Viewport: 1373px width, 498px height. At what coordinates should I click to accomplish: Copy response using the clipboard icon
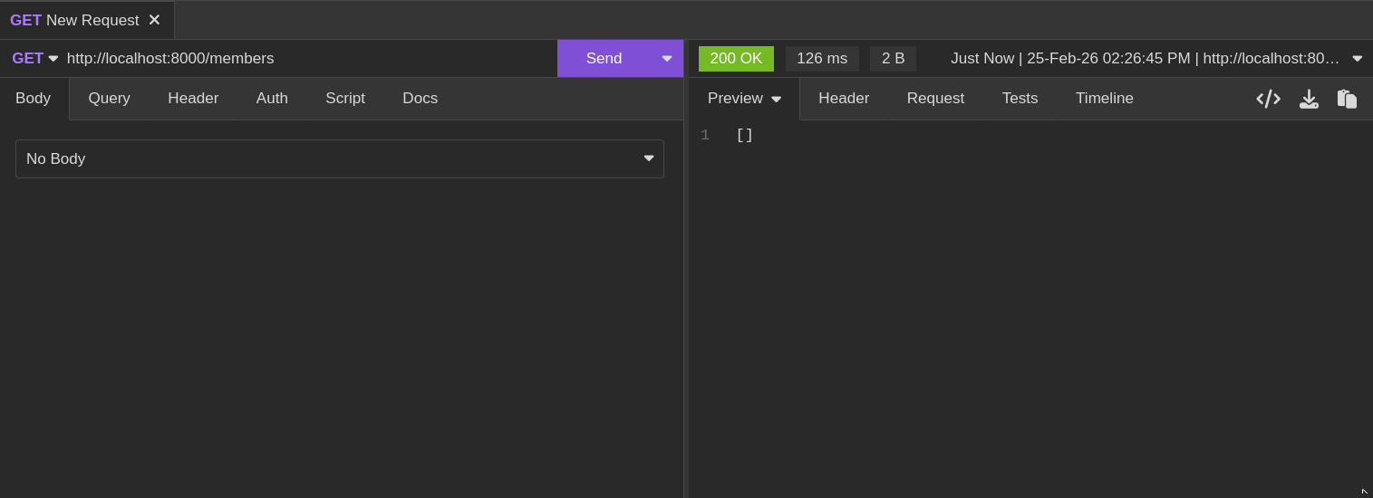1347,99
